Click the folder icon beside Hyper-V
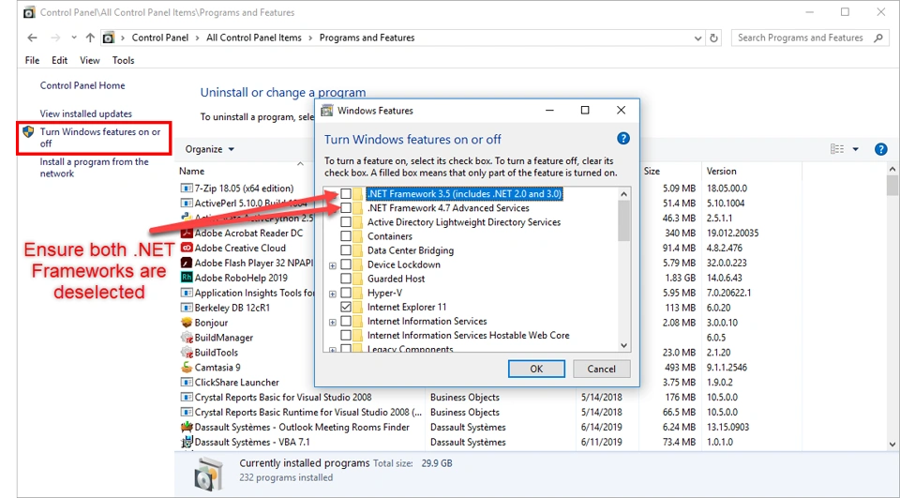Screen dimensions: 900x498 point(357,293)
